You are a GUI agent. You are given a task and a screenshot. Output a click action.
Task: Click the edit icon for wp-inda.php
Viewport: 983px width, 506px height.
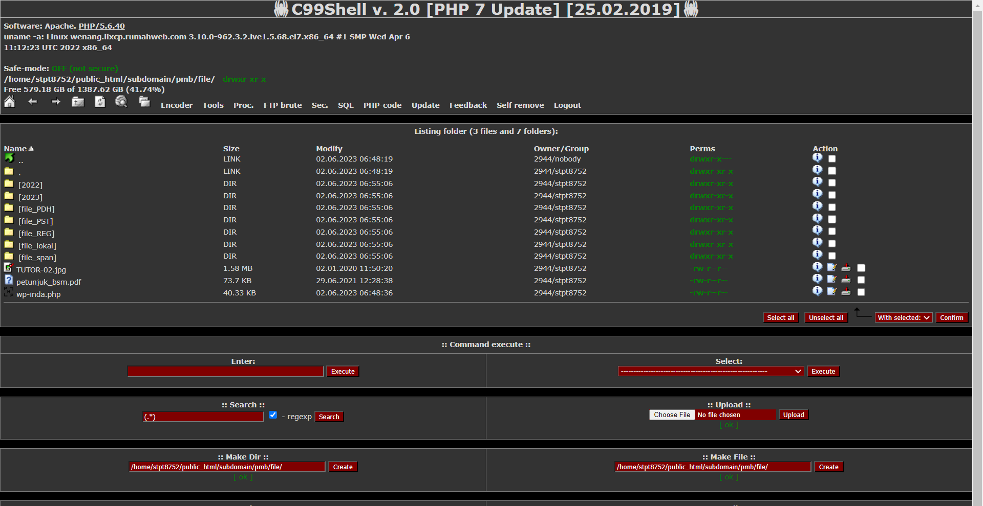[831, 291]
